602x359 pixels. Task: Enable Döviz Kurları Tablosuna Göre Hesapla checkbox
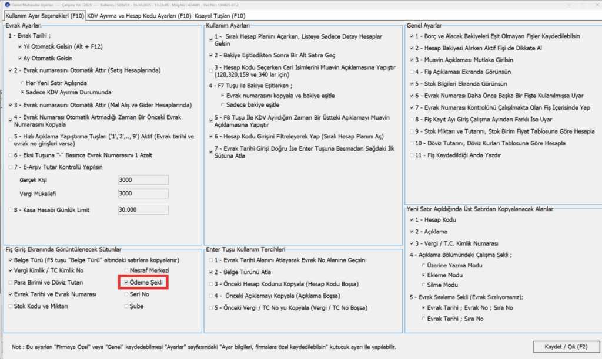pyautogui.click(x=412, y=143)
